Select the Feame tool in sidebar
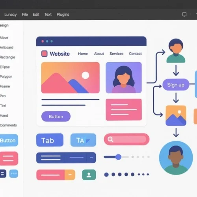This screenshot has height=197, width=197. (x=5, y=86)
